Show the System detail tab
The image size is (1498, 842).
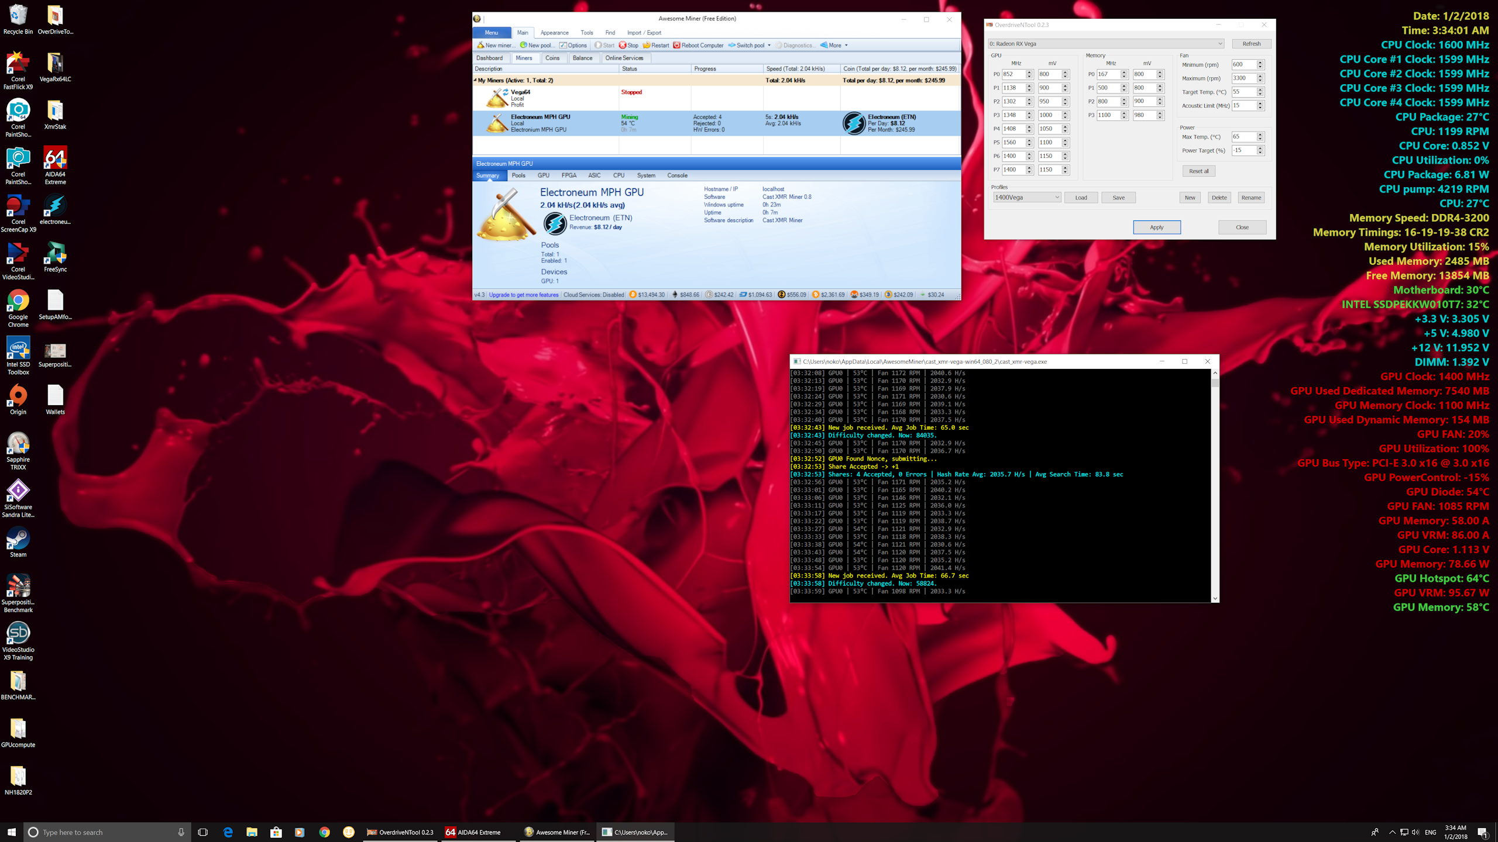pos(646,175)
